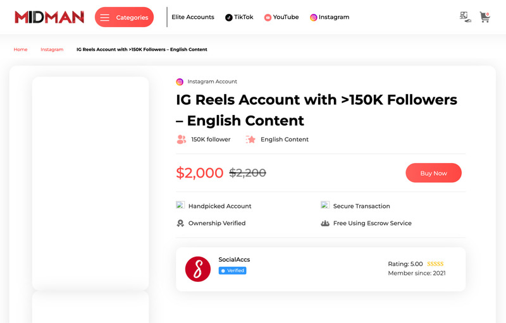Open the shopping cart
Viewport: 506px width, 323px height.
484,17
